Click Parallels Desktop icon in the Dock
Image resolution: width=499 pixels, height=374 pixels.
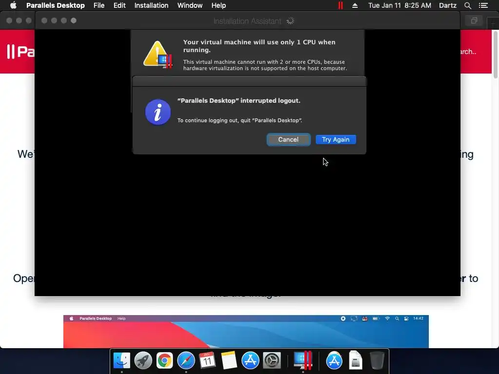click(x=303, y=360)
